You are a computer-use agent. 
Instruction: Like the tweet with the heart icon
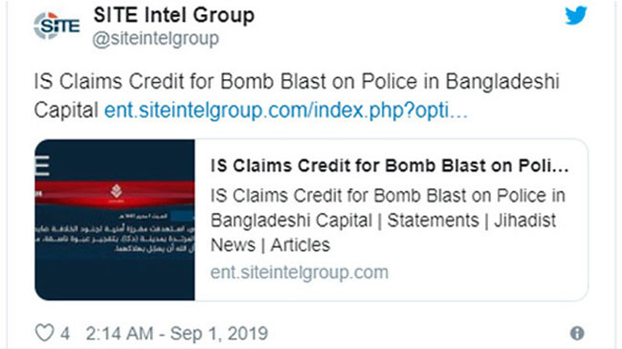(44, 333)
